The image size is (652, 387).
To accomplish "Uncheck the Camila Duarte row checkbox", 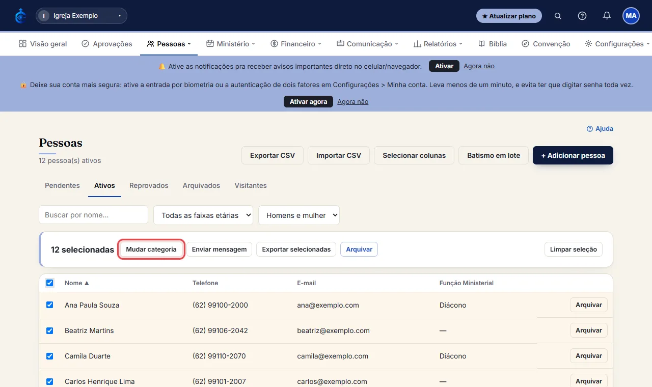I will click(49, 356).
